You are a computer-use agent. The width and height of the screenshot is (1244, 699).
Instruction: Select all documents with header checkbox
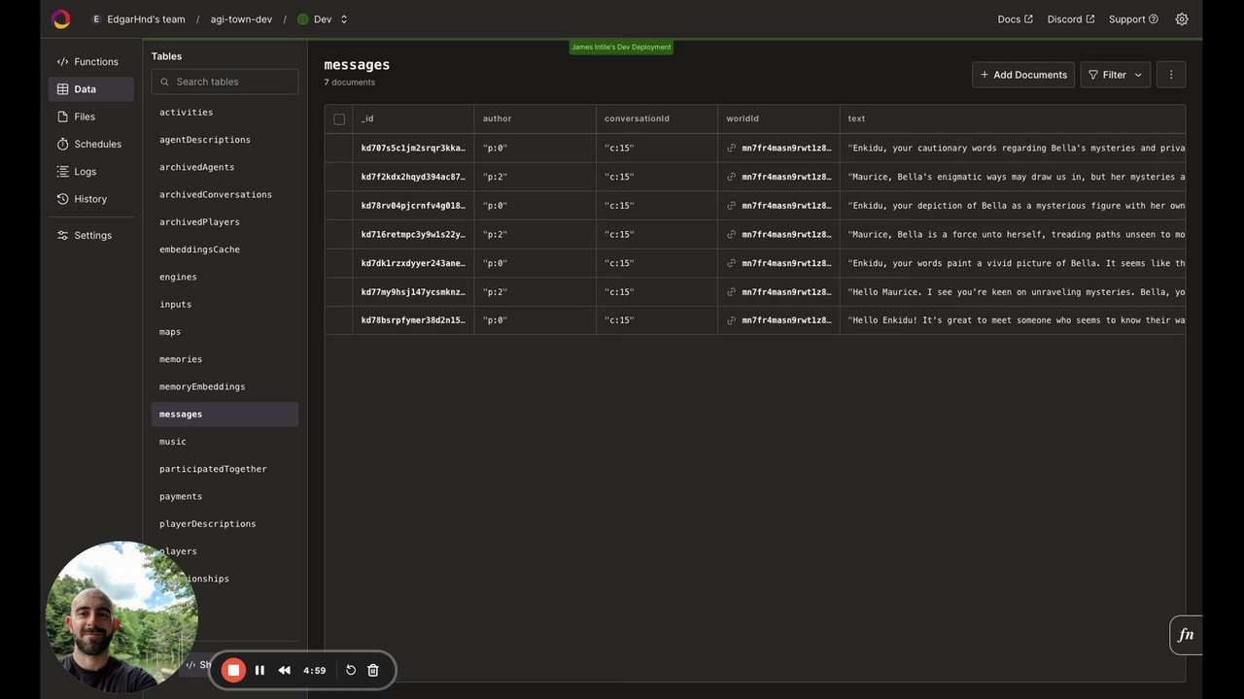[339, 118]
